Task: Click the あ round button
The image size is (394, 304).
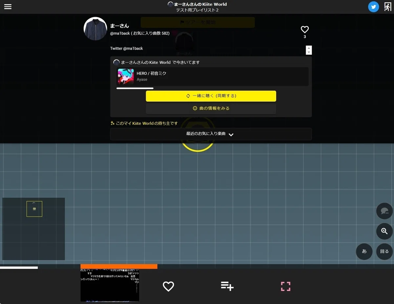Action: 364,251
